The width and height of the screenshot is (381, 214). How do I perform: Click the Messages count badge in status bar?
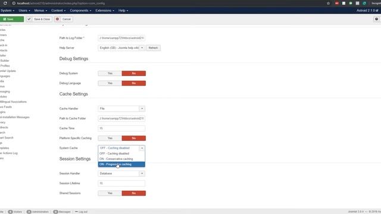[55, 212]
